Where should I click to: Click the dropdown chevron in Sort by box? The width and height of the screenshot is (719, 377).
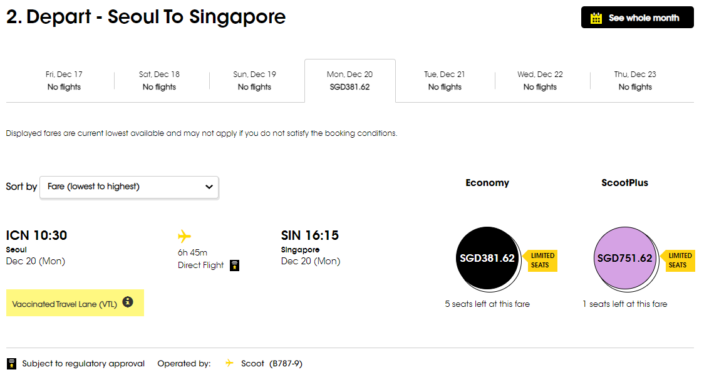point(209,187)
